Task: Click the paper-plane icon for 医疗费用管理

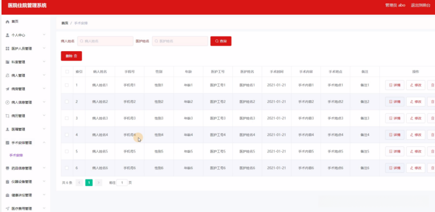Action: click(8, 208)
